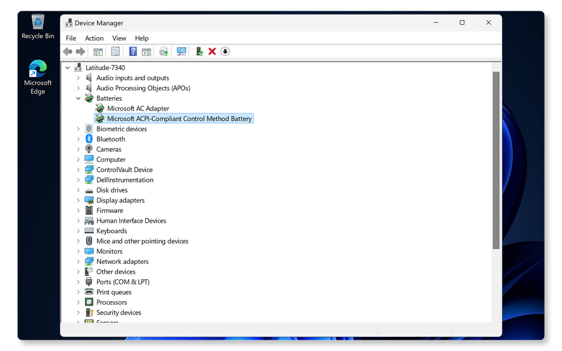
Task: Click the Print queues printer icon
Action: click(x=89, y=292)
